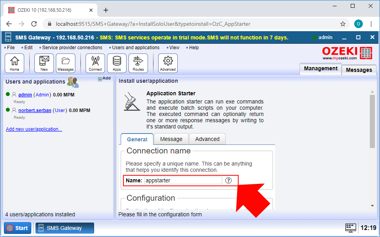Click SMS Gateway taskbar button
380x237 pixels.
tap(65, 228)
